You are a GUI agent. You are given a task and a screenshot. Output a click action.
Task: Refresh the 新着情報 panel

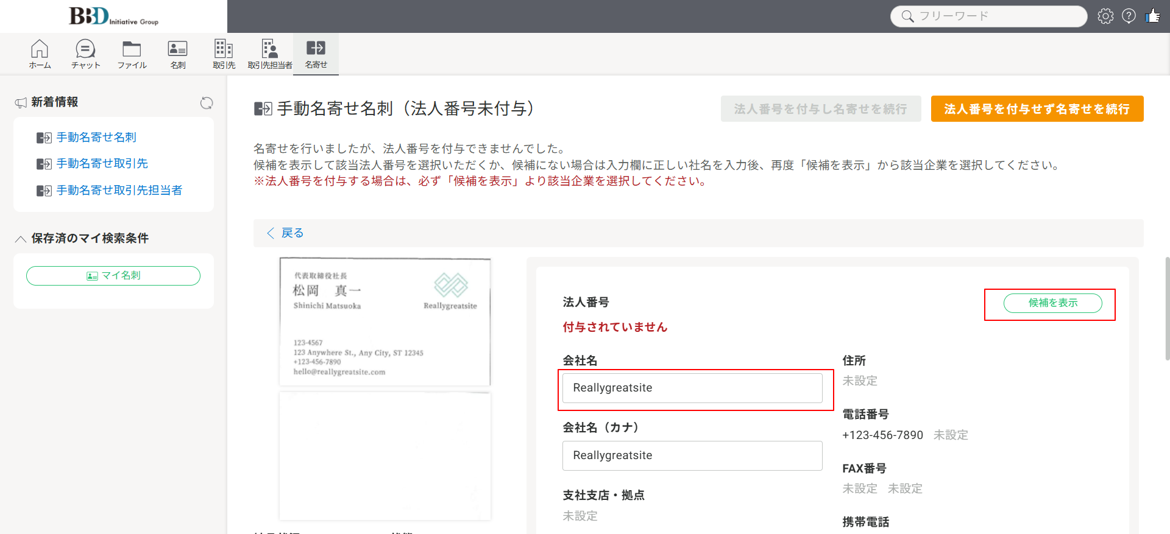click(x=207, y=103)
